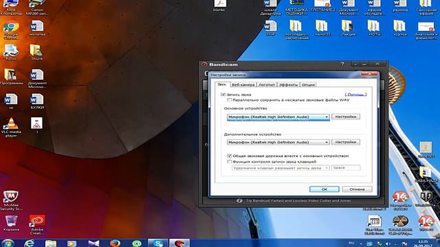Open the Помощь help link
Screen dimensions: 440x247
(355, 95)
